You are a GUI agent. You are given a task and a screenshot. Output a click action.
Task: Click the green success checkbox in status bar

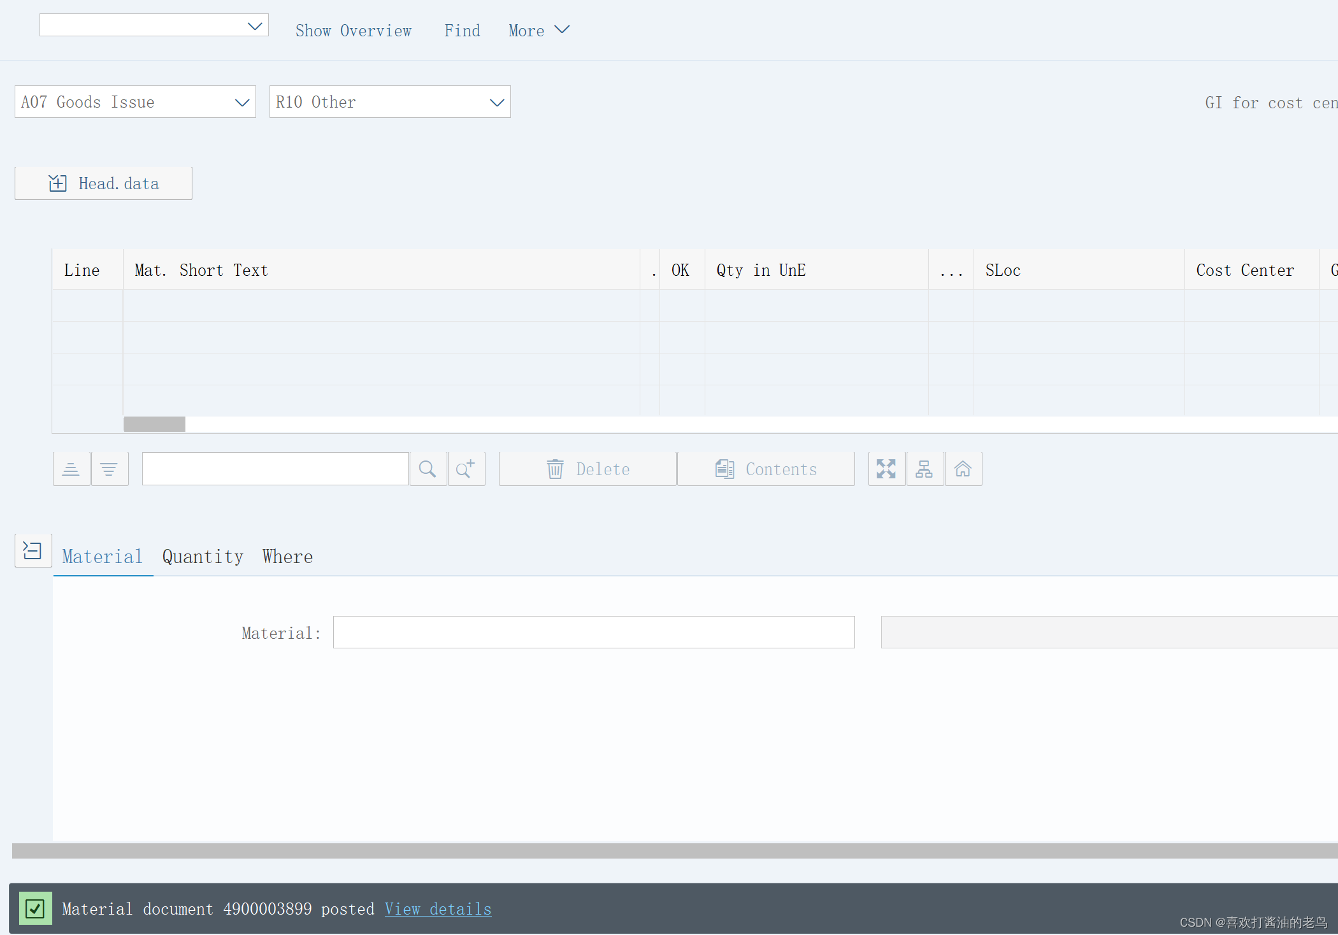point(35,909)
